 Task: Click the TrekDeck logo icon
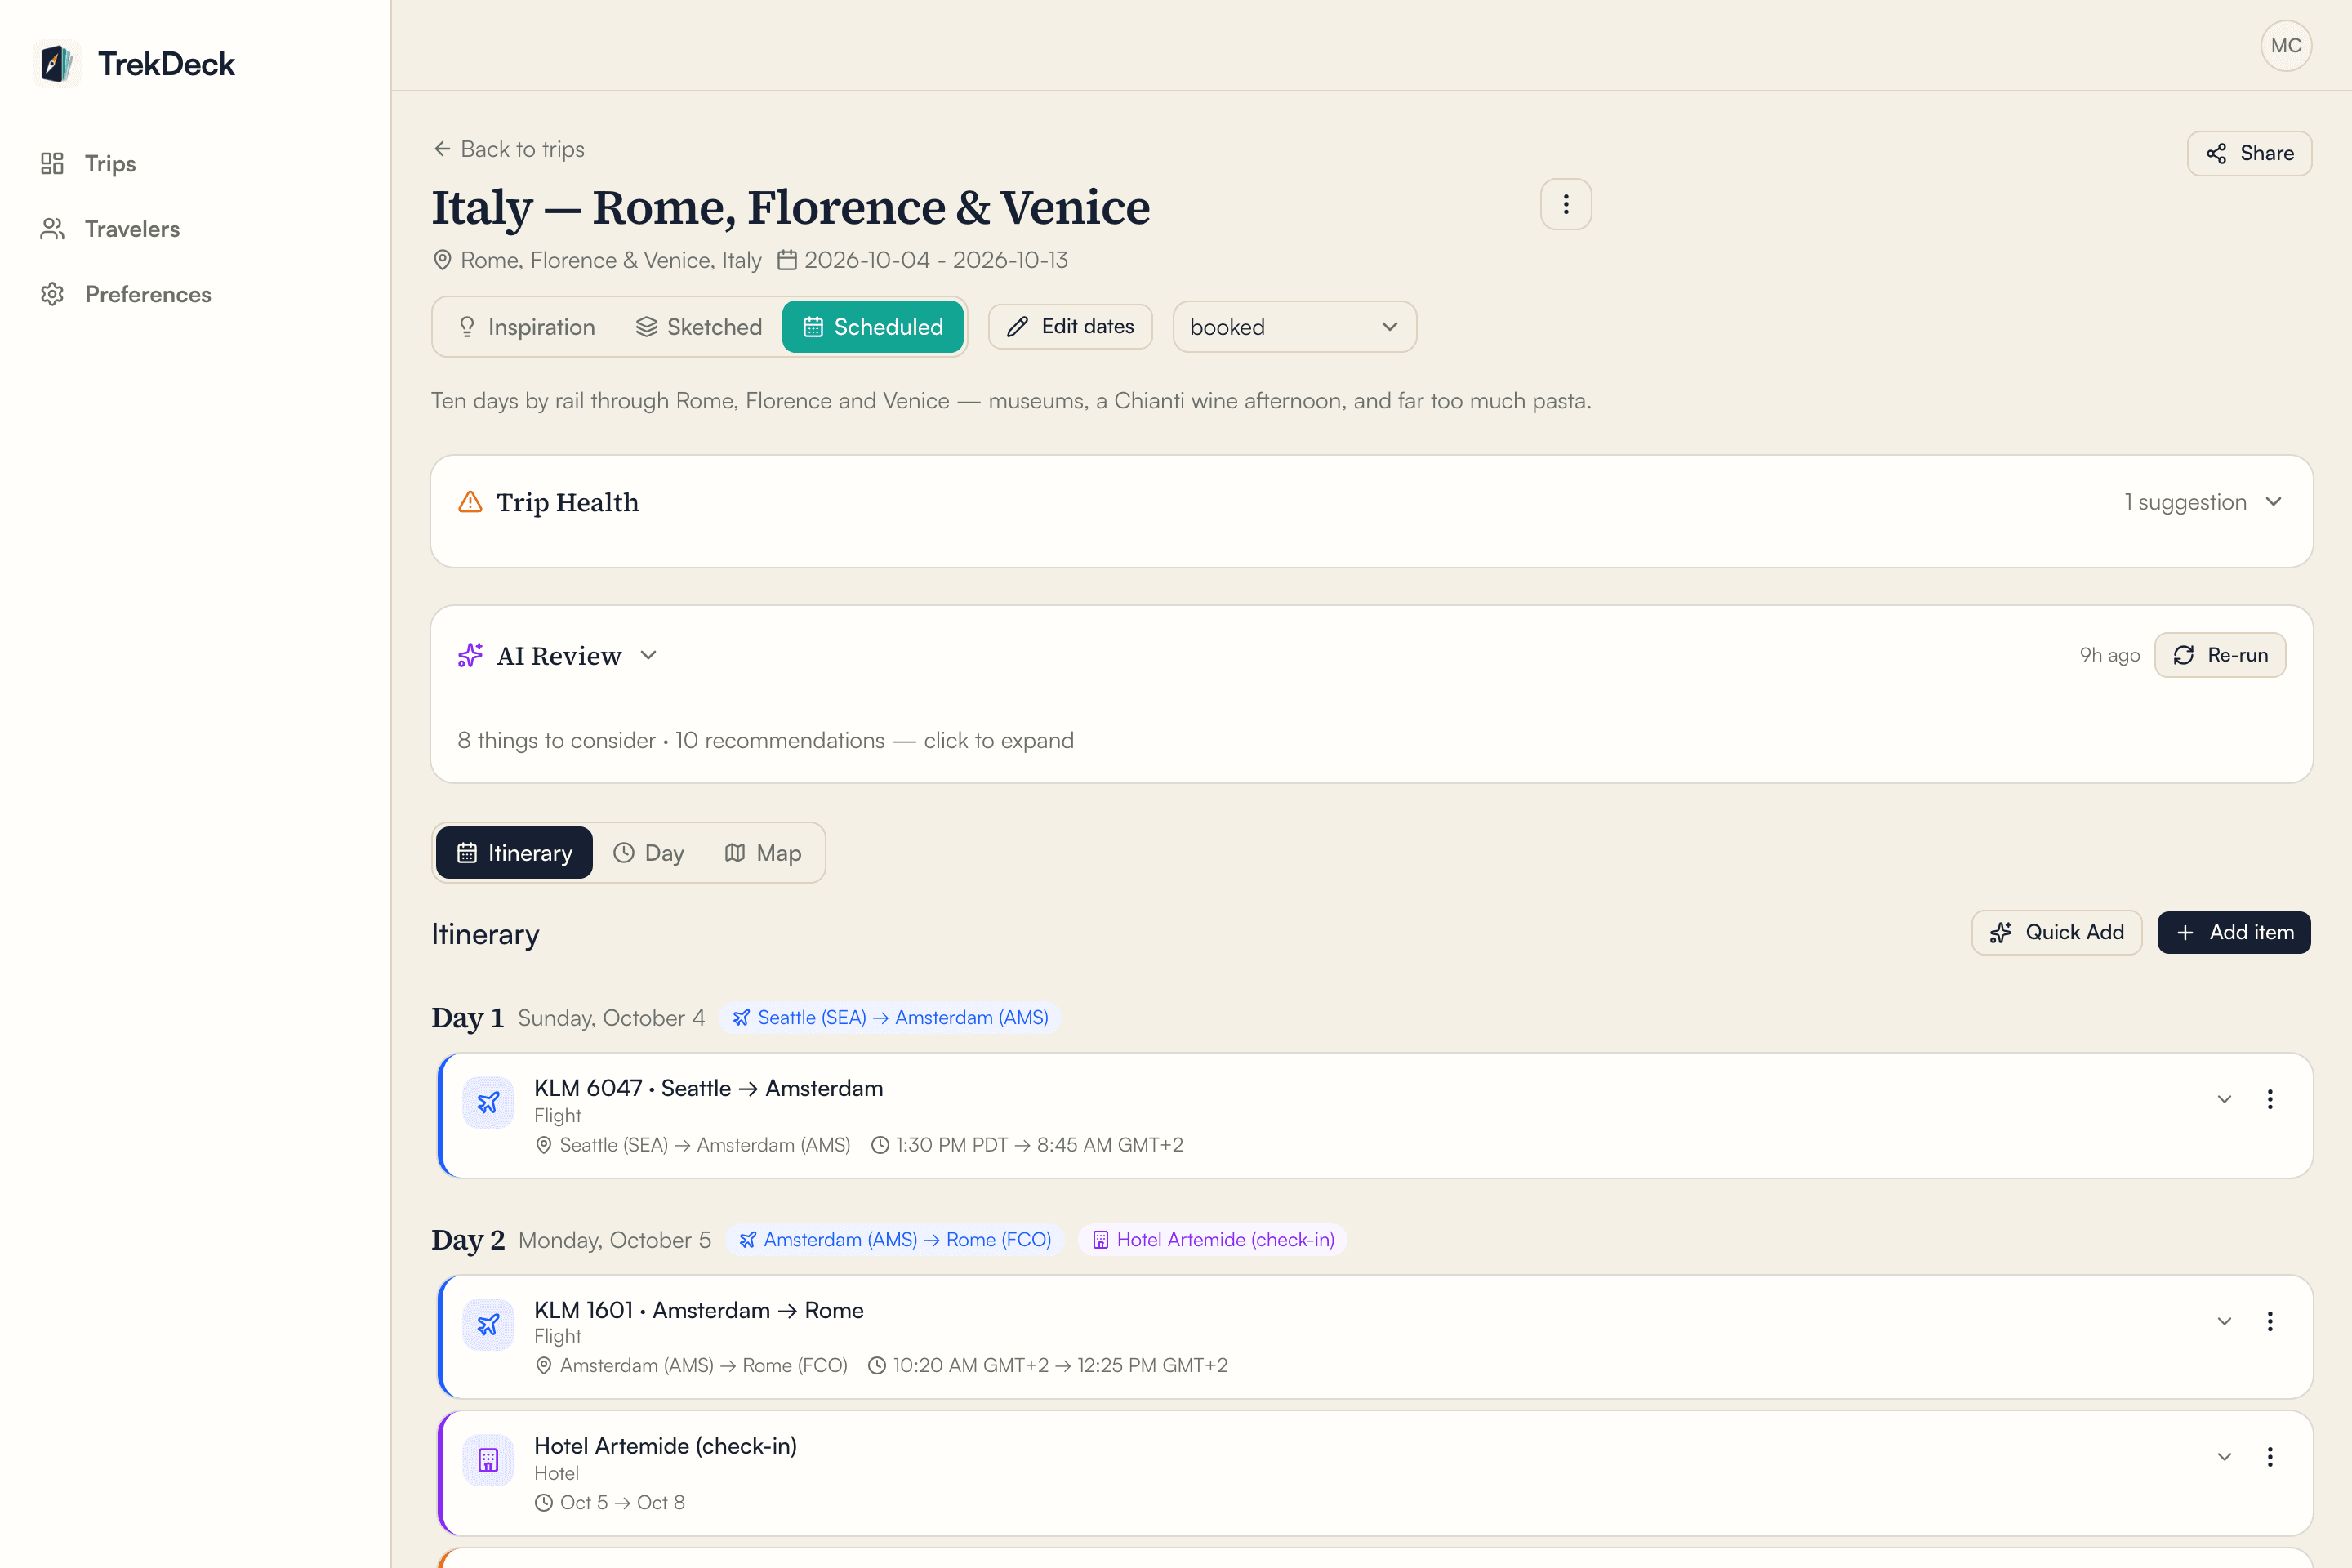pos(57,64)
